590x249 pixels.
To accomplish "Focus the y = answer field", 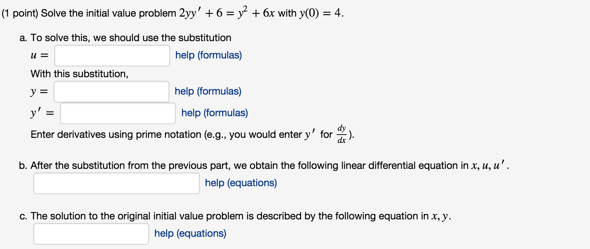I will [x=111, y=92].
